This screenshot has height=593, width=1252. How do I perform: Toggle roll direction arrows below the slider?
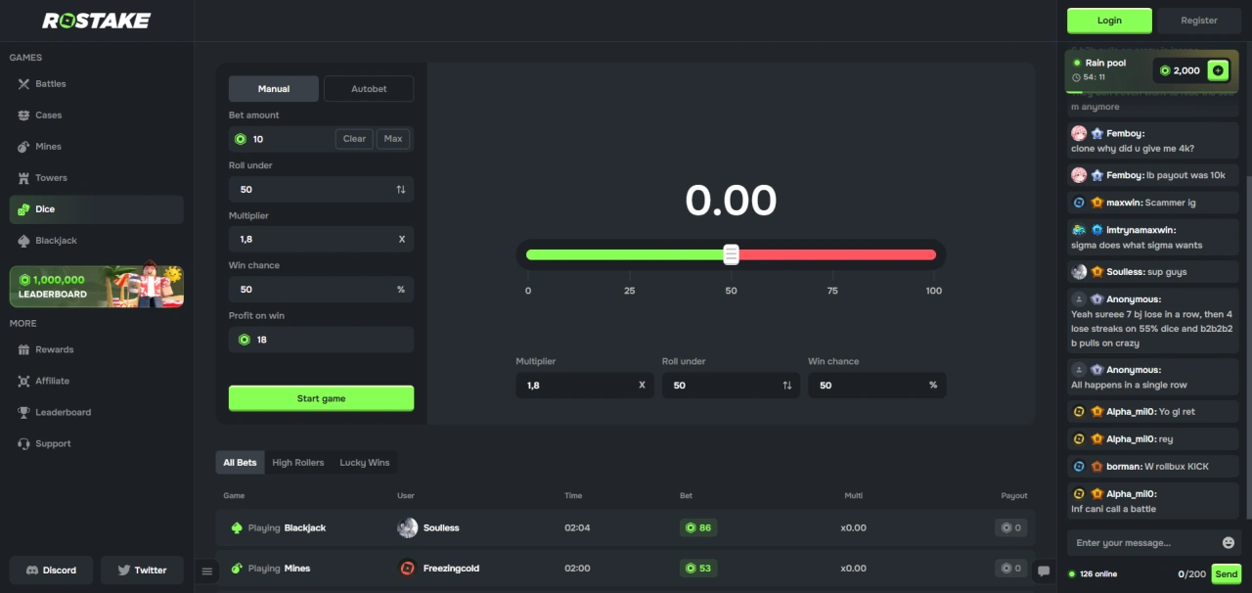point(787,386)
